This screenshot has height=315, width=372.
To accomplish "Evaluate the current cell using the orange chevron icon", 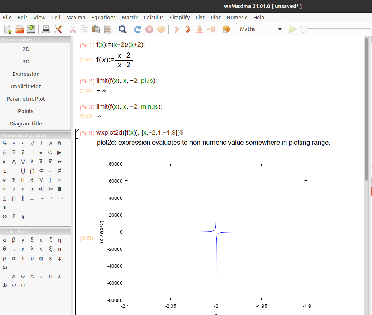I will [188, 29].
